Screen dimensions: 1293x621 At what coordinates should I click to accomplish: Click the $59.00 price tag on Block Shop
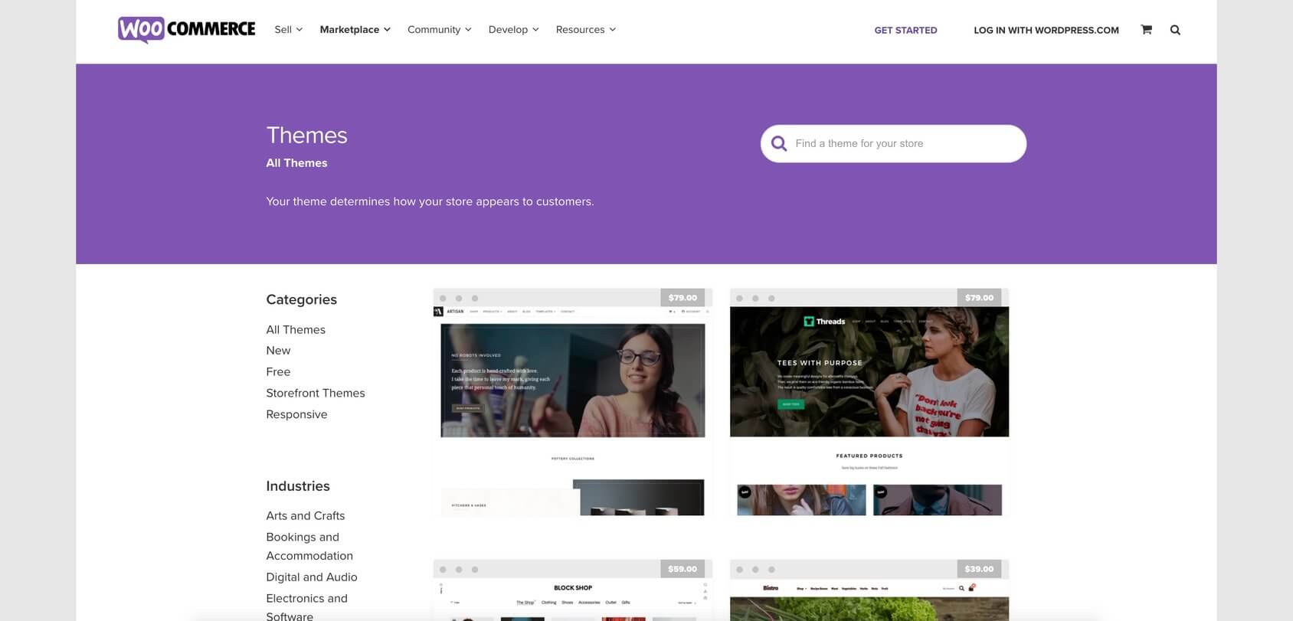(x=683, y=569)
